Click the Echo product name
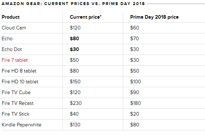The height and width of the screenshot is (135, 205). click(7, 38)
